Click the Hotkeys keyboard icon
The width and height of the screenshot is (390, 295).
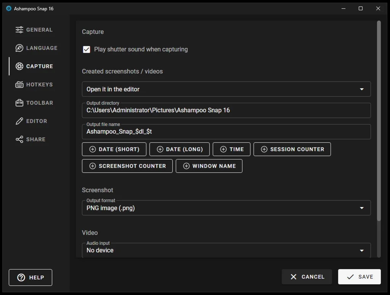tap(19, 85)
